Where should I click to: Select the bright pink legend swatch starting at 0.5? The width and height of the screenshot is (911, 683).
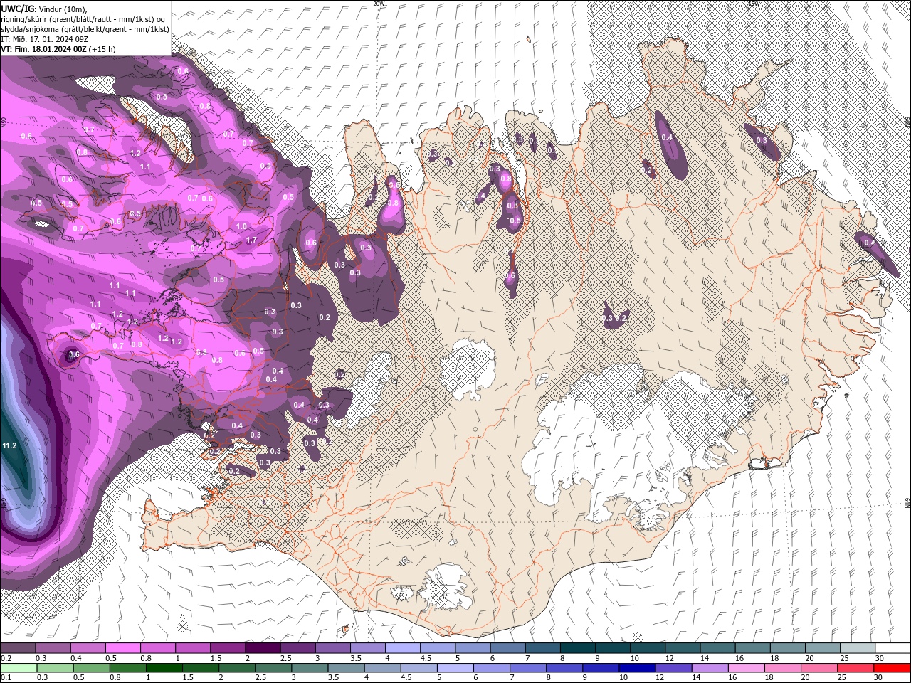(122, 648)
